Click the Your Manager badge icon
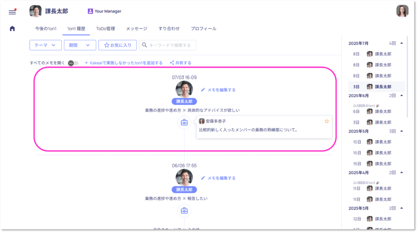 coord(90,11)
